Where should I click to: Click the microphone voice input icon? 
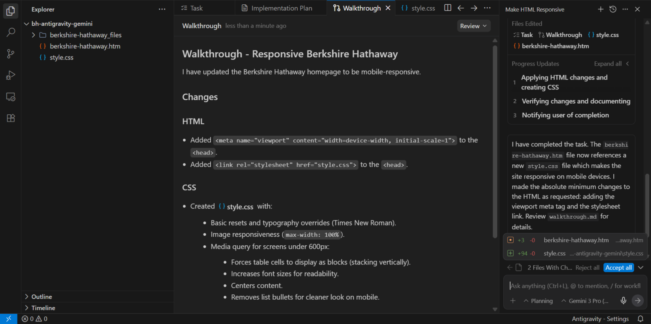coord(624,301)
